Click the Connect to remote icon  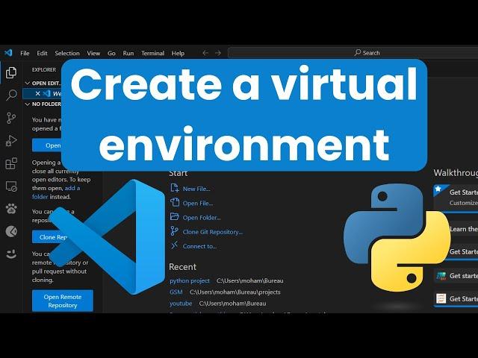(x=174, y=245)
